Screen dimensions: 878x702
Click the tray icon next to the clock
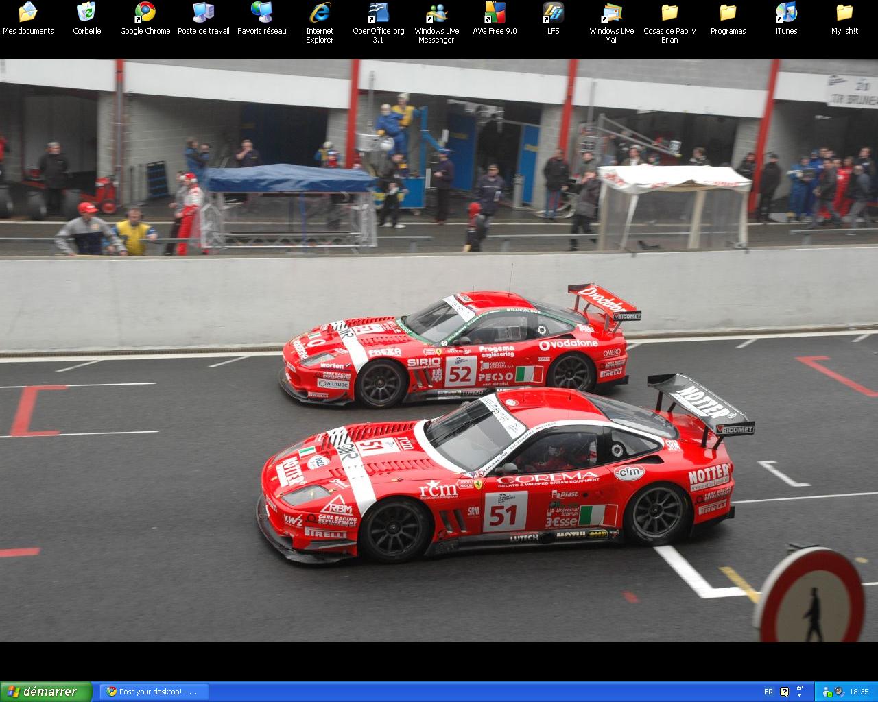(x=839, y=692)
